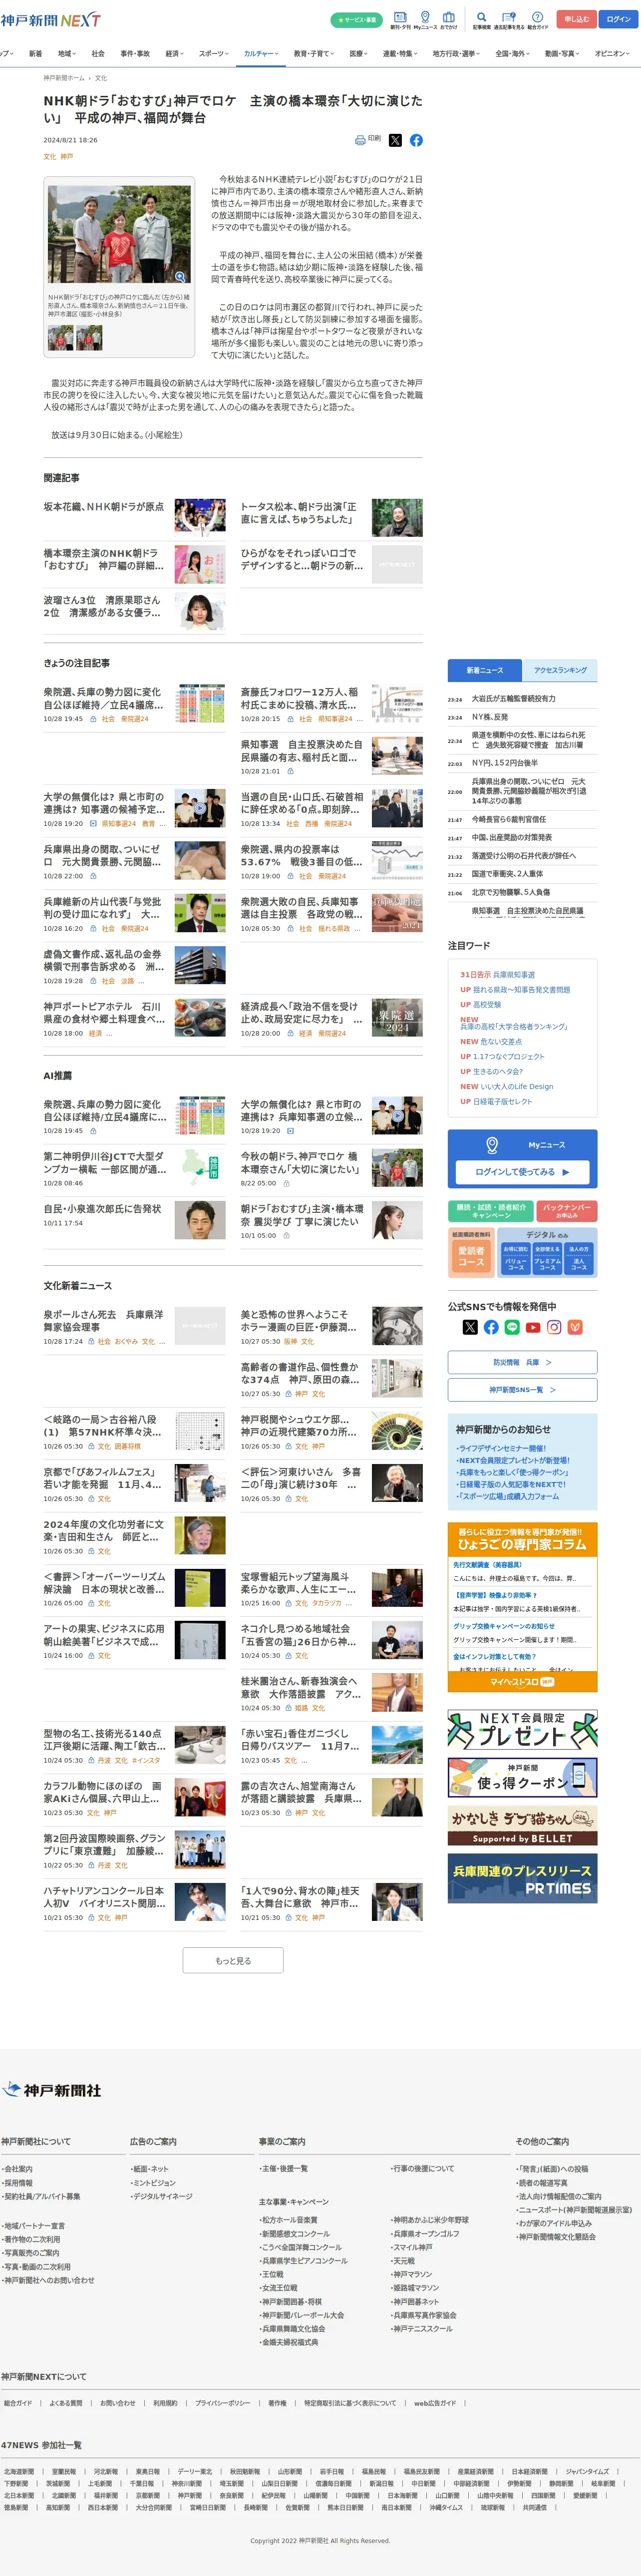This screenshot has width=641, height=2576.
Task: Select the 新着ニュース tab
Action: click(x=485, y=670)
